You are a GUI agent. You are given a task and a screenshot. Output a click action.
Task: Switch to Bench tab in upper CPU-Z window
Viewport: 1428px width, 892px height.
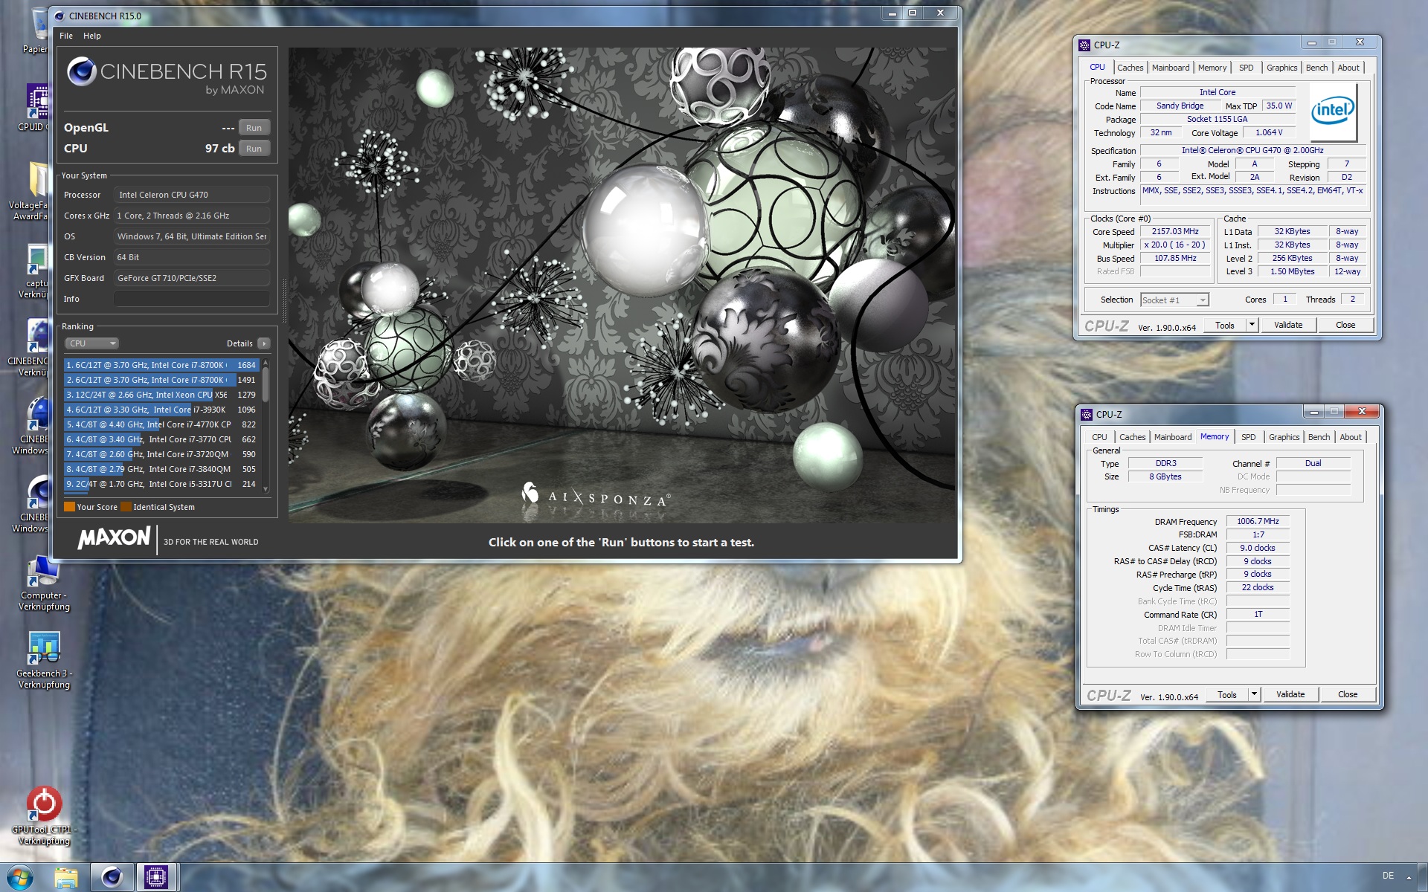tap(1317, 68)
